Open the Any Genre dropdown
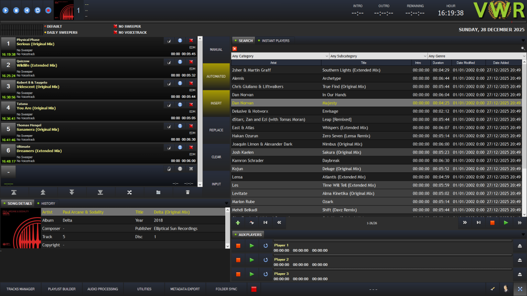The image size is (527, 296). pyautogui.click(x=476, y=56)
